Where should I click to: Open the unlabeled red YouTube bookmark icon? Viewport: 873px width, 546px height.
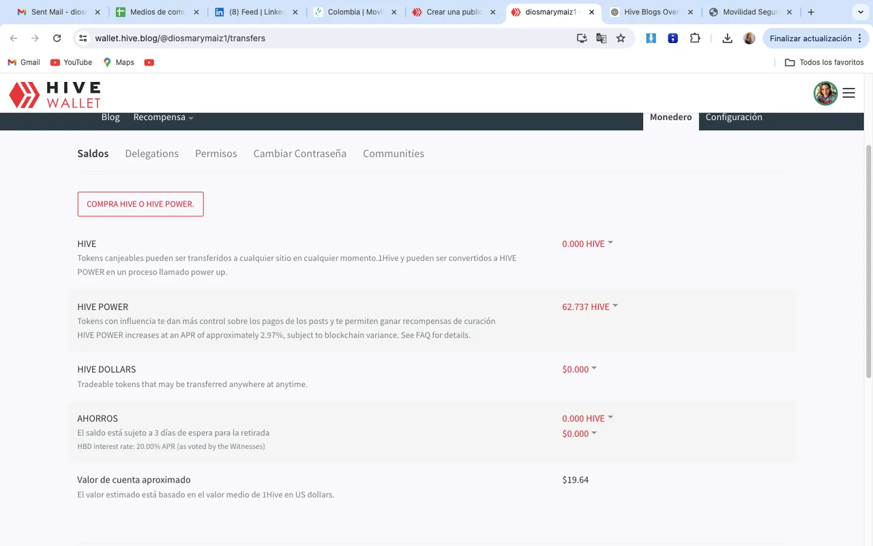coord(149,62)
